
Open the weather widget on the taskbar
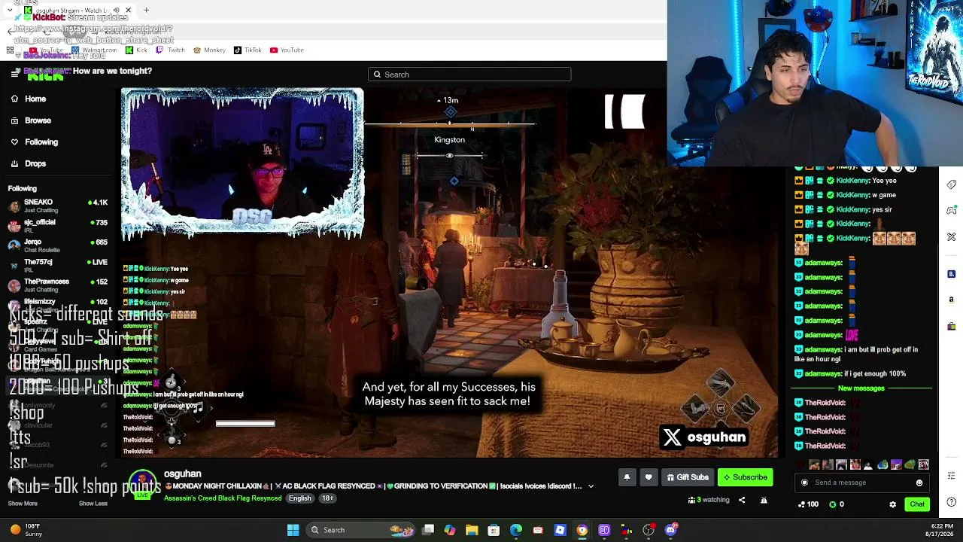point(26,530)
